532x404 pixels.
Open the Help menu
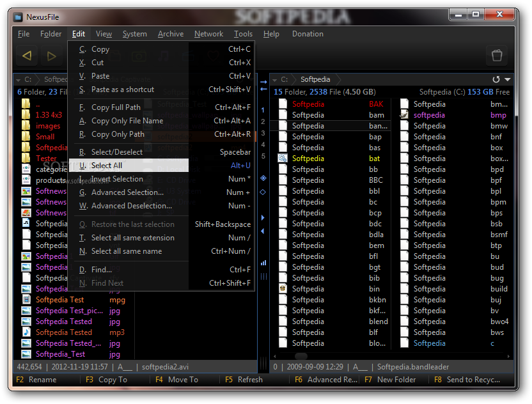point(271,34)
